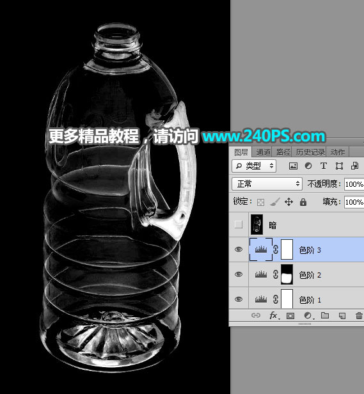Screen dimensions: 364x394
Task: Select the layer name 色阶 1
Action: pos(310,300)
